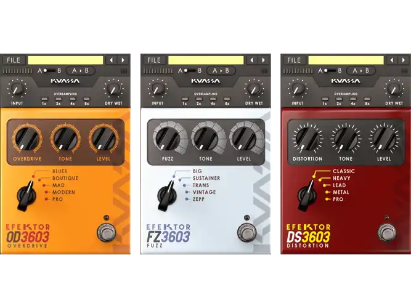Click the mode selector switch on FZ3603 Fuzz
This screenshot has width=411, height=308.
point(167,196)
